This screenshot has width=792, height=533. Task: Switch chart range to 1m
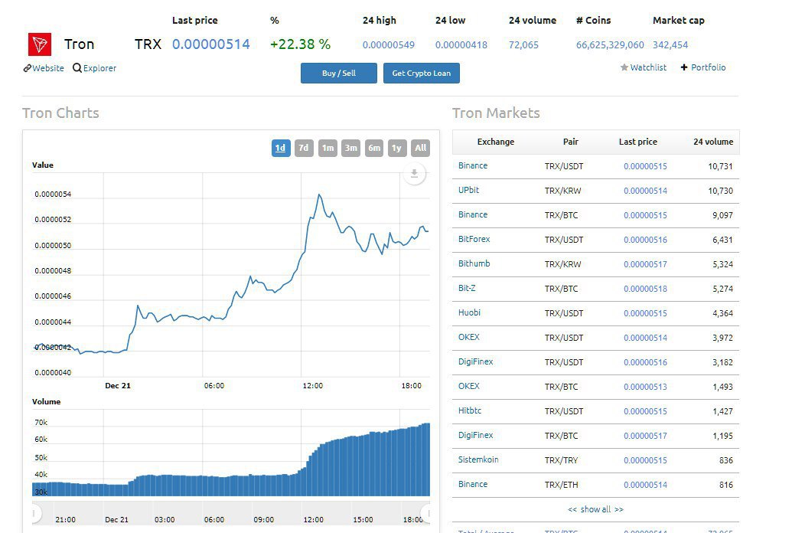tap(328, 148)
